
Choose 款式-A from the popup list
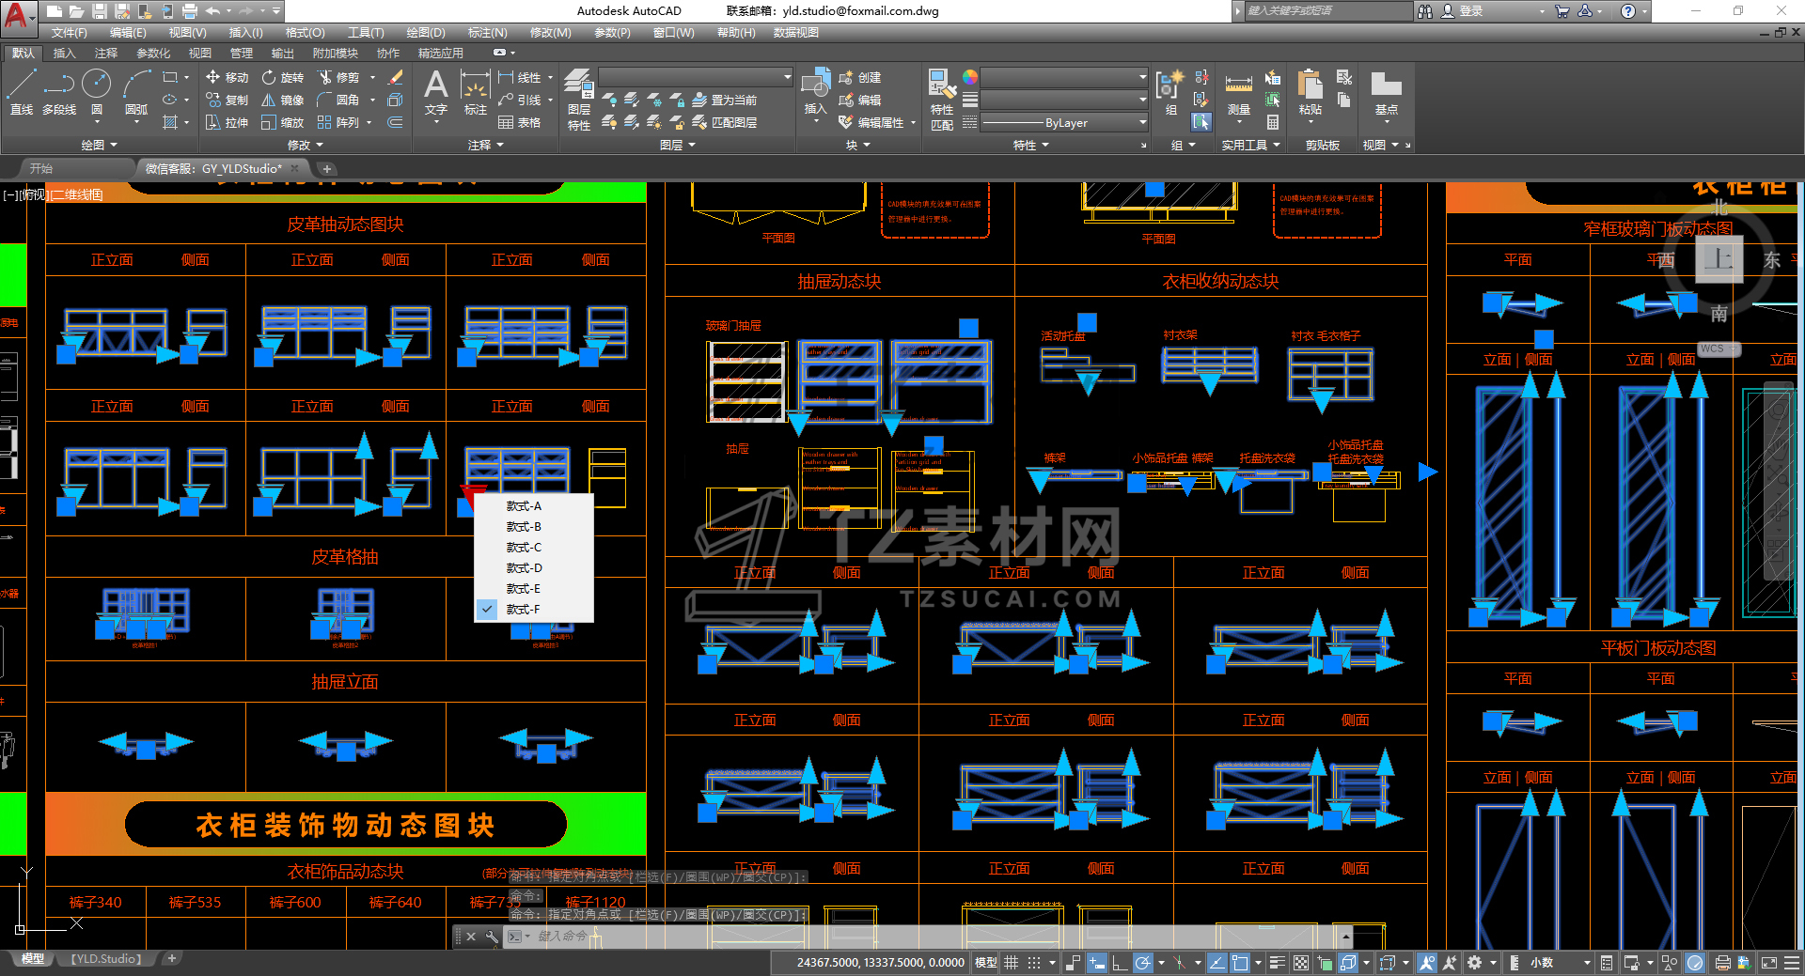(x=524, y=506)
